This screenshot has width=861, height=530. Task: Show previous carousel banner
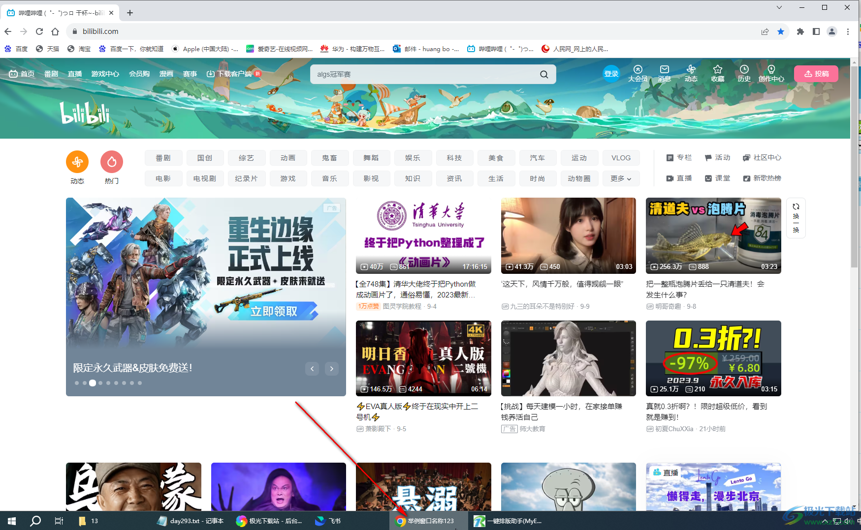(312, 368)
